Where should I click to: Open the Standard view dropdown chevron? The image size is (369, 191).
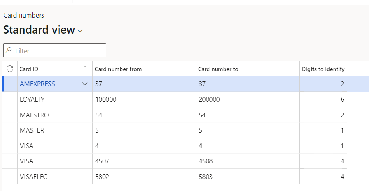(80, 31)
